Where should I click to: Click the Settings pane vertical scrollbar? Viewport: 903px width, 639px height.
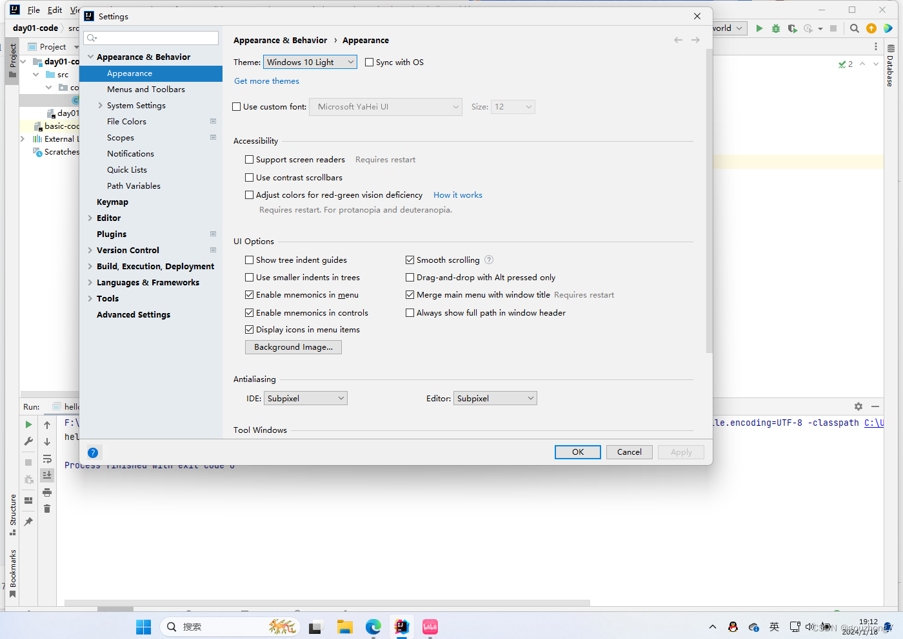pos(709,201)
